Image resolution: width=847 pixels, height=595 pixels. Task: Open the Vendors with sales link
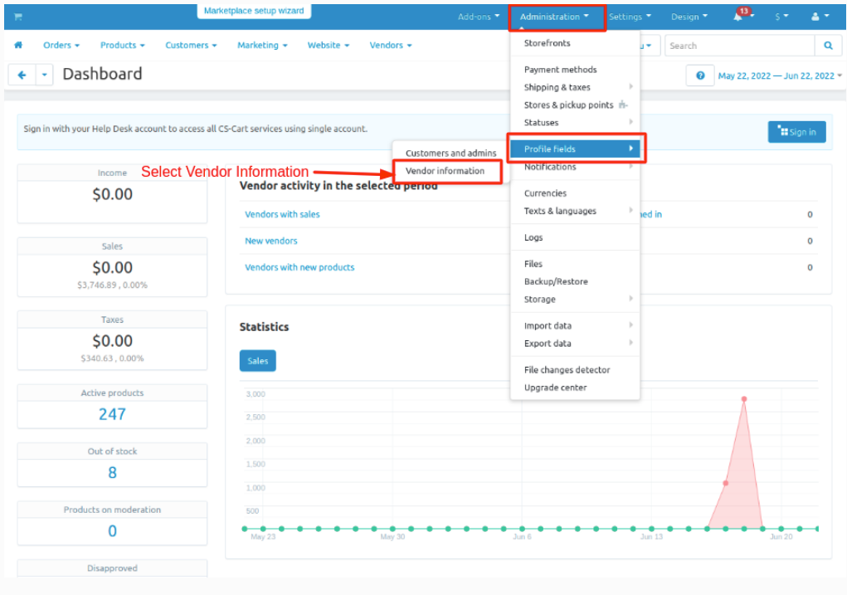tap(282, 214)
